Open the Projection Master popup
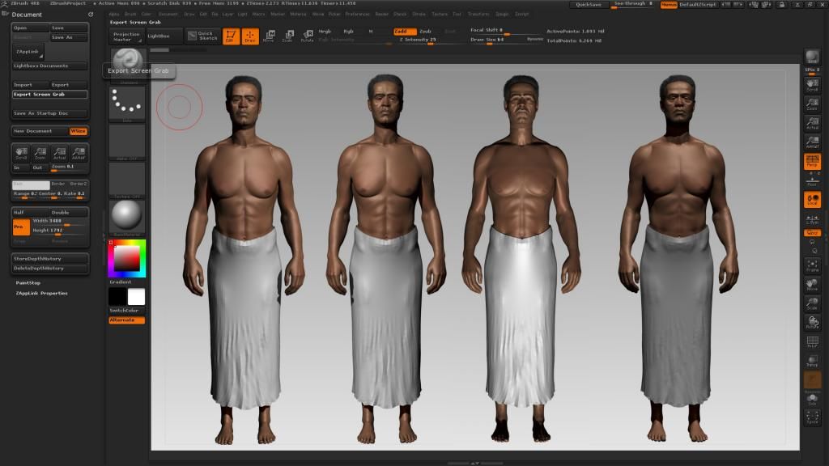This screenshot has height=466, width=829. point(127,36)
